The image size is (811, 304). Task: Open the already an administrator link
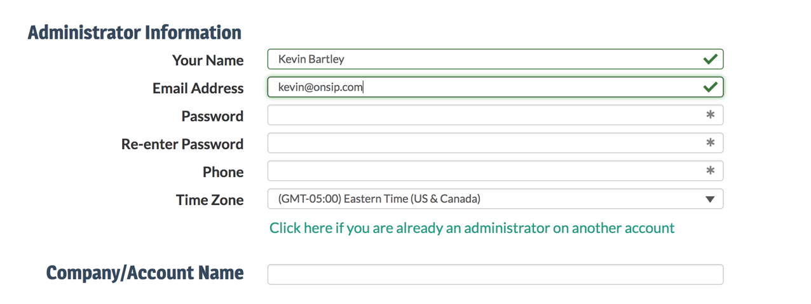coord(472,228)
